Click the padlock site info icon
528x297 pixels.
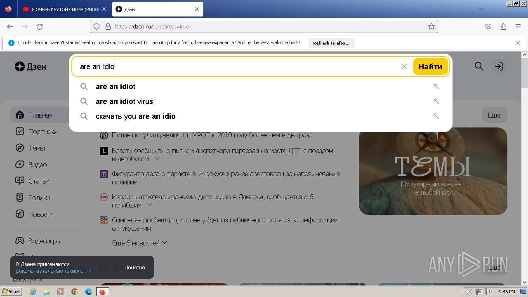pyautogui.click(x=108, y=26)
